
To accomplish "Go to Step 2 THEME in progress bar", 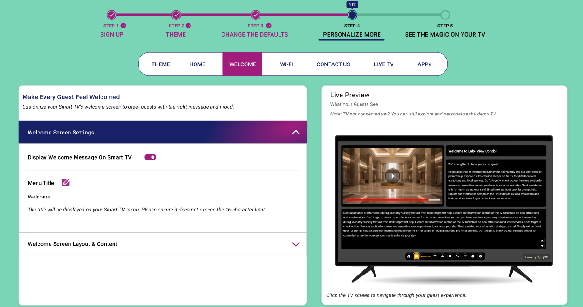I will pyautogui.click(x=176, y=34).
